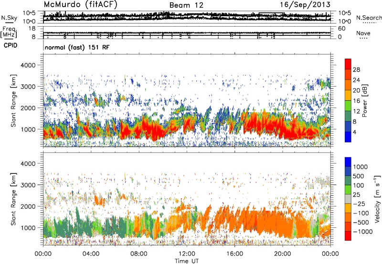Click Slant Range label of velocity panel
The image size is (382, 264).
click(x=13, y=199)
